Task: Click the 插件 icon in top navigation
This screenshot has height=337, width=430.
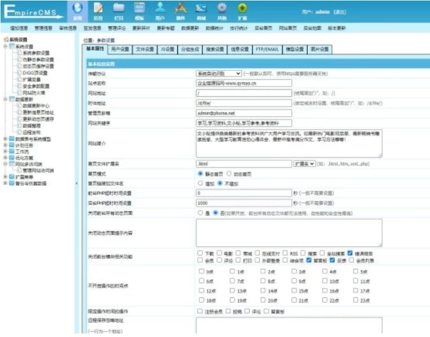Action: [180, 10]
